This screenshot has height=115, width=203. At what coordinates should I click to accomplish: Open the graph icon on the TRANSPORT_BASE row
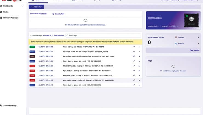click(x=134, y=66)
